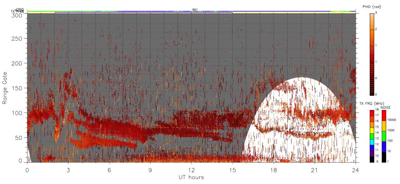The width and height of the screenshot is (400, 184).
Task: Click the 3 tick on UT hours axis
Action: point(68,170)
